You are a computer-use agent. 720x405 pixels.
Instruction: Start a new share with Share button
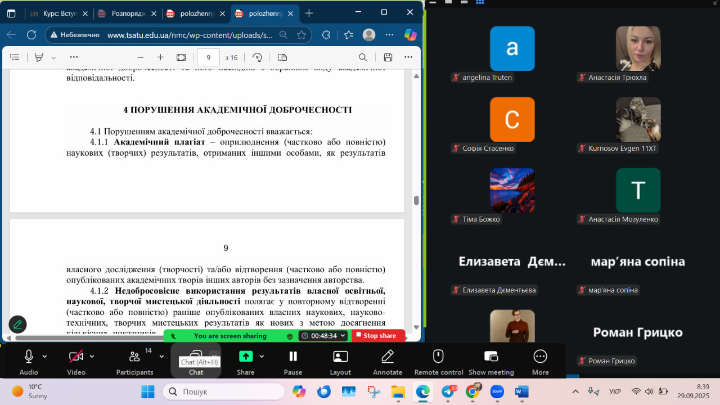246,361
